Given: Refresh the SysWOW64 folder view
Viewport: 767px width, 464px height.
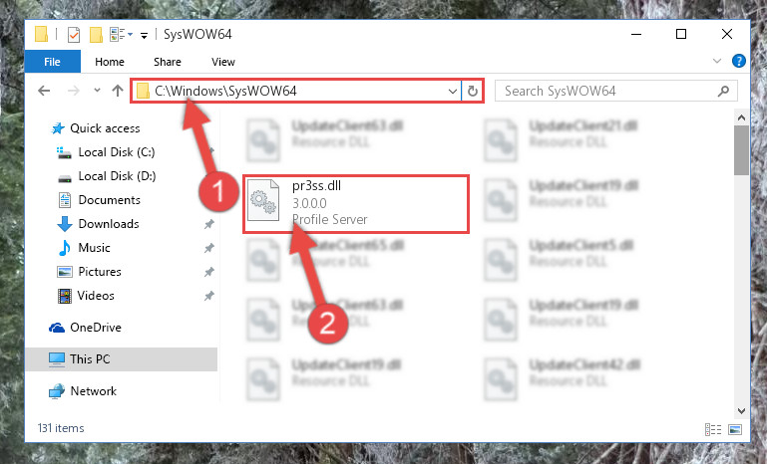Looking at the screenshot, I should pos(472,92).
